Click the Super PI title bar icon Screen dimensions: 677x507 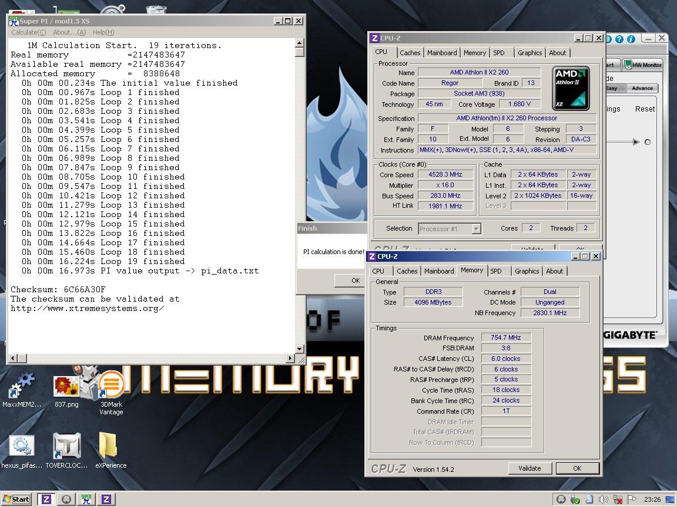tap(14, 21)
